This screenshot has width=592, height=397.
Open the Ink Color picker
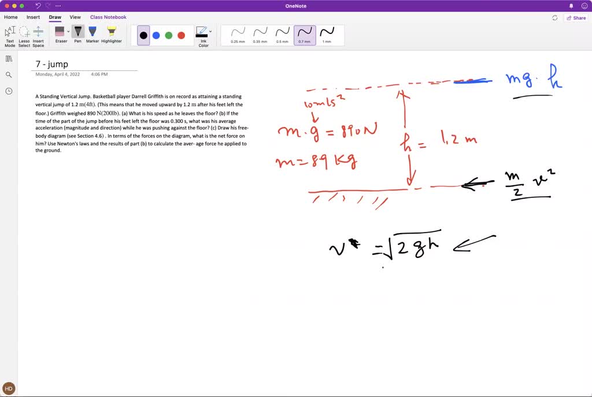tap(202, 36)
